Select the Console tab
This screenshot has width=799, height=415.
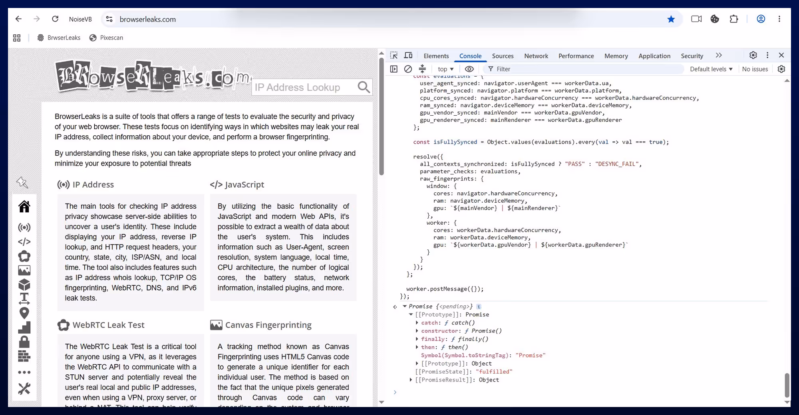[x=470, y=56]
